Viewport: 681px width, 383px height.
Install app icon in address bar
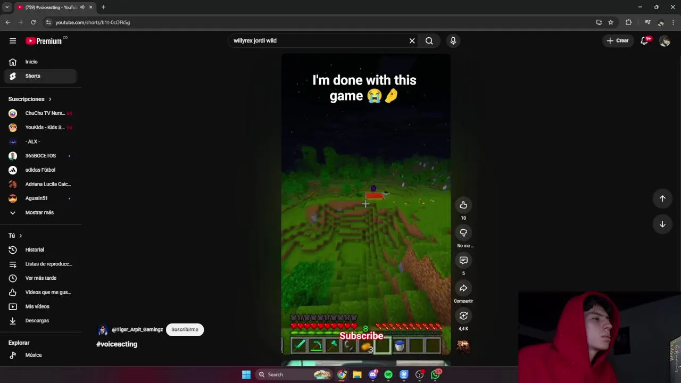click(599, 22)
